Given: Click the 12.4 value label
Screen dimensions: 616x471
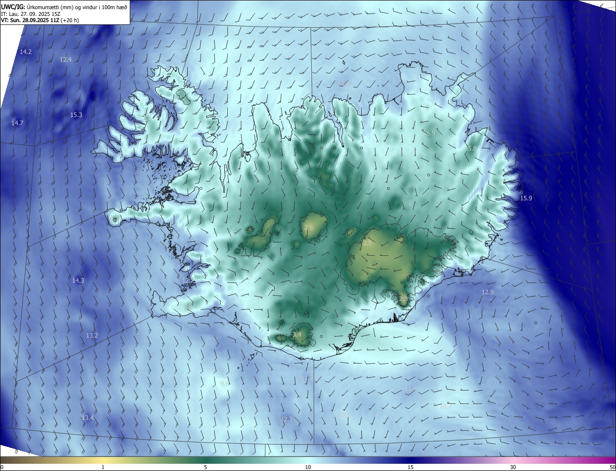Looking at the screenshot, I should 65,60.
